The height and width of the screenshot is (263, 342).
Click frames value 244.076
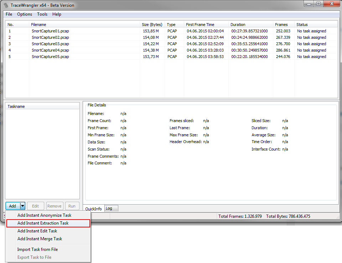point(283,57)
